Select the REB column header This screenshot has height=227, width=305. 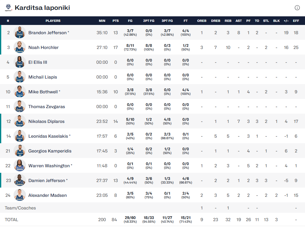[228, 21]
